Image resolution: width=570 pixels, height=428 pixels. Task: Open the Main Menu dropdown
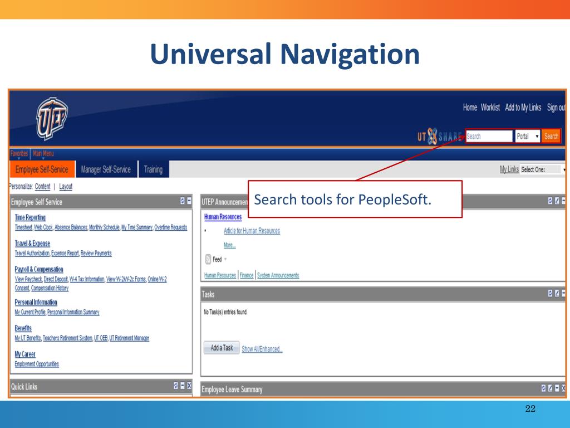click(x=43, y=154)
